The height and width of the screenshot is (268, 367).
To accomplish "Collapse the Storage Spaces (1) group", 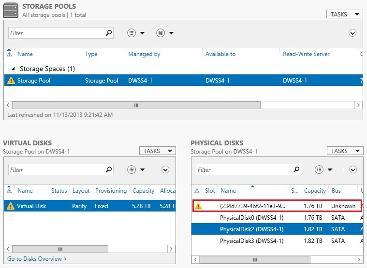I will coord(13,69).
